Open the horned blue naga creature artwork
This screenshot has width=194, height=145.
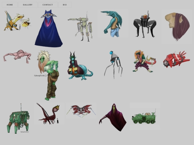click(80, 66)
